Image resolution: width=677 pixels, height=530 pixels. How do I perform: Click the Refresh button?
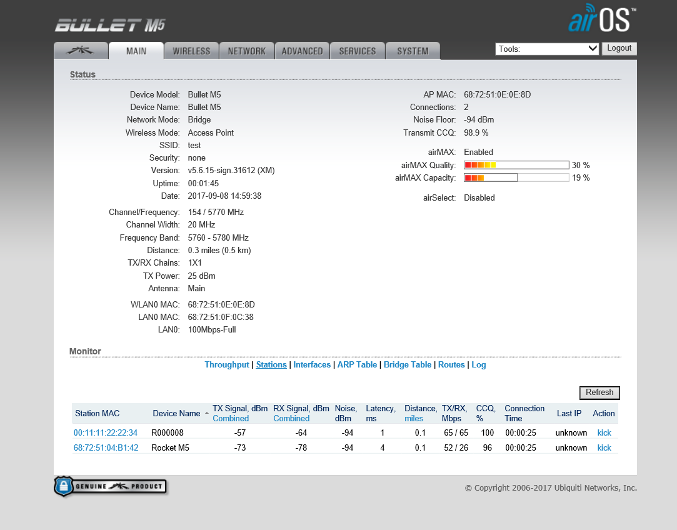tap(599, 392)
